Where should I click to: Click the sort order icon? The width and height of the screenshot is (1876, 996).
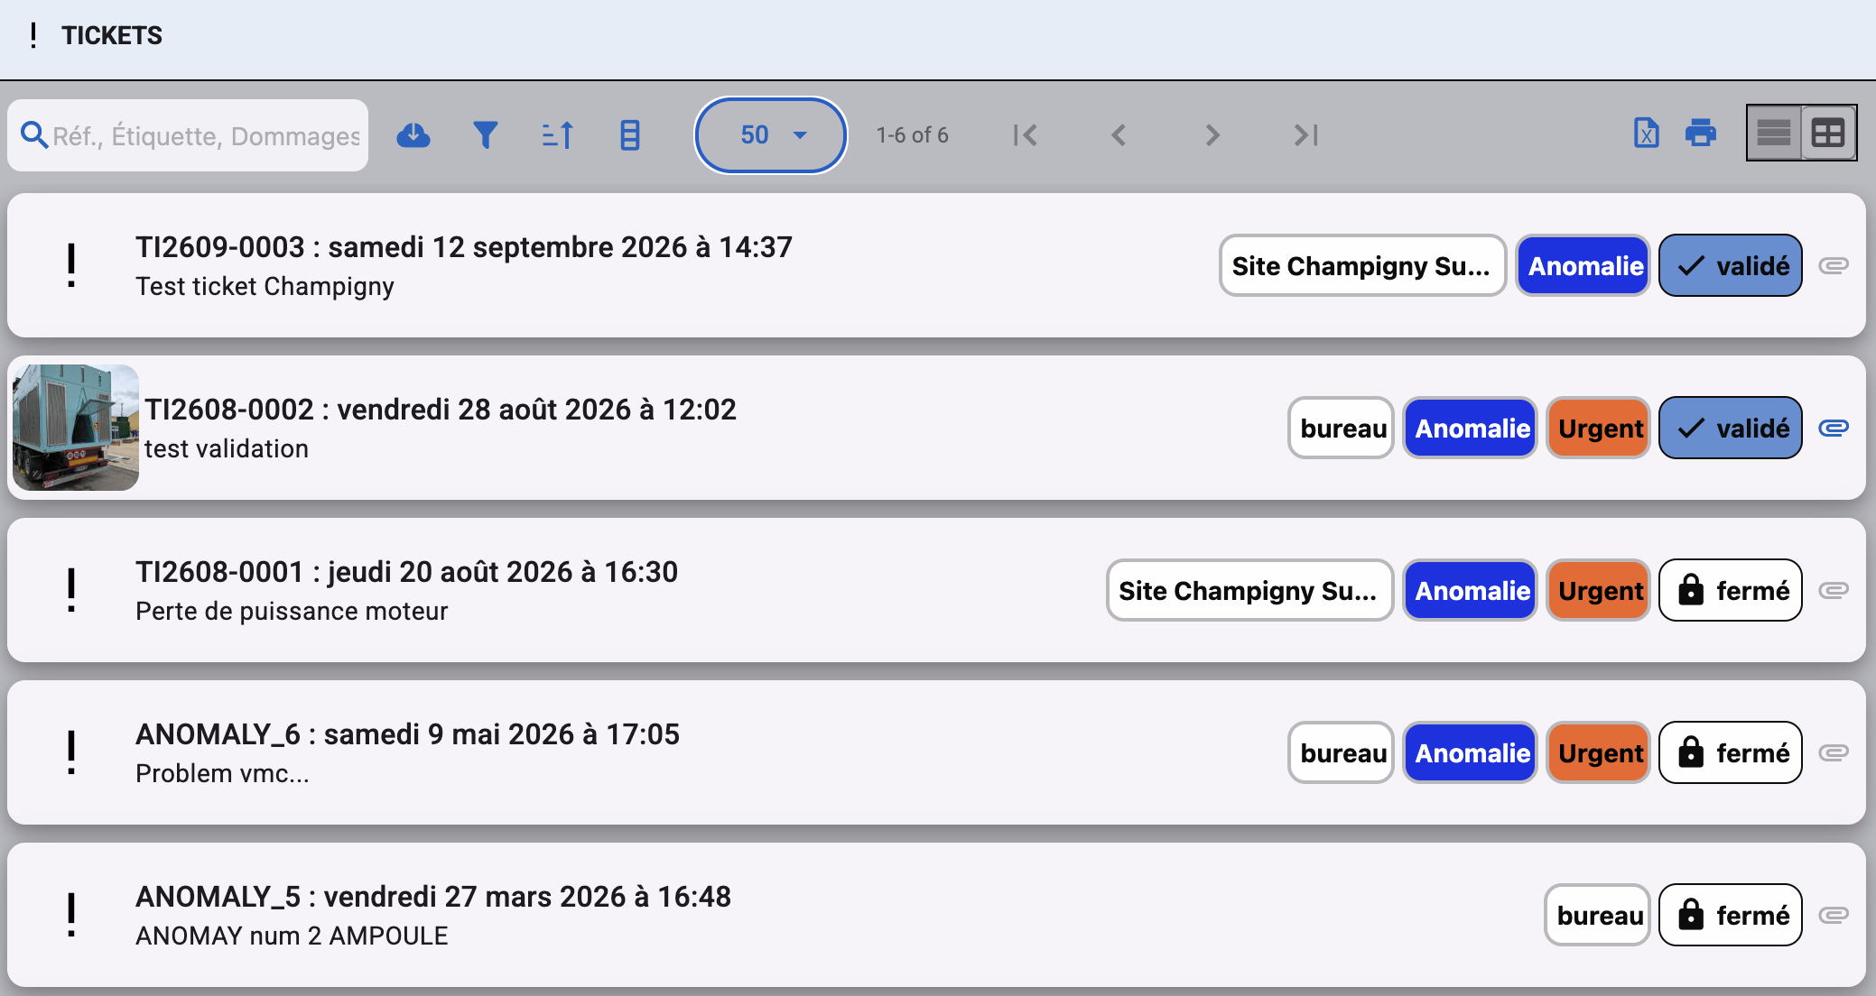[558, 135]
